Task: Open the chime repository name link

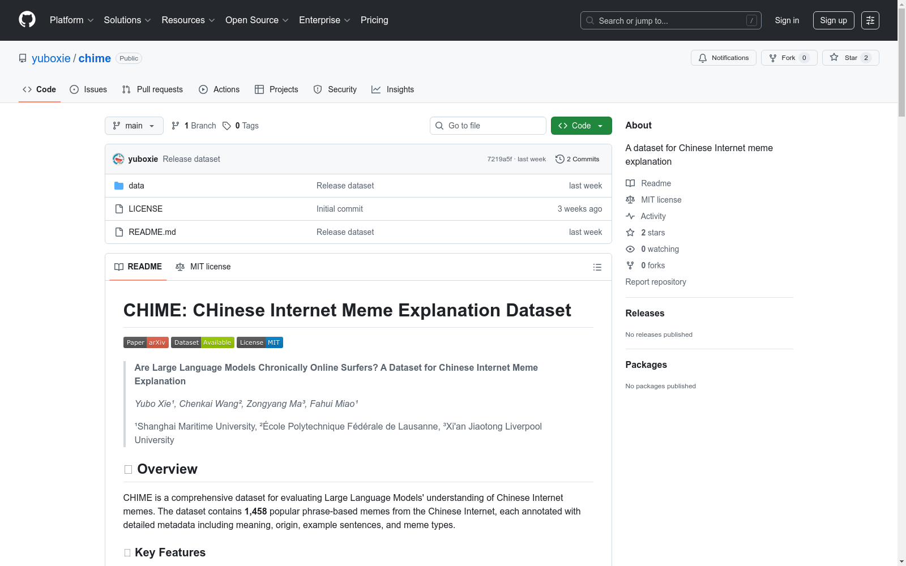Action: [x=95, y=58]
